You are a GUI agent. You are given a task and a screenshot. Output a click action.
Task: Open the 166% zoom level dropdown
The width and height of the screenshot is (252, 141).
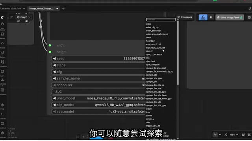[x=233, y=135]
